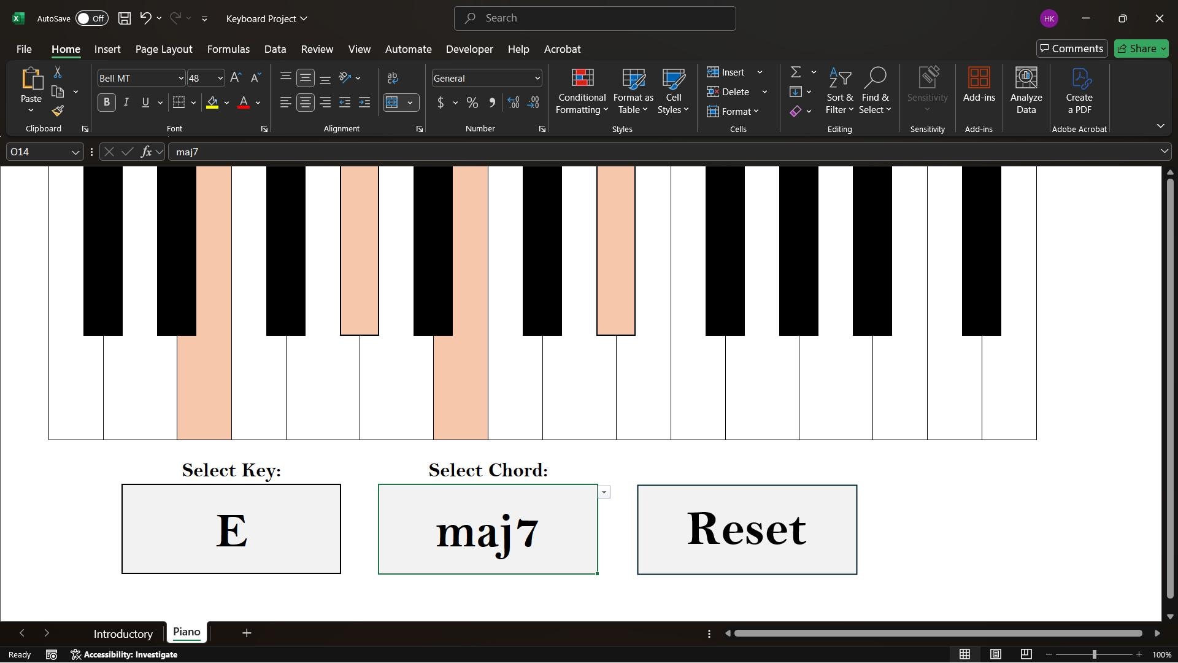This screenshot has height=663, width=1178.
Task: Toggle italic formatting
Action: [126, 103]
